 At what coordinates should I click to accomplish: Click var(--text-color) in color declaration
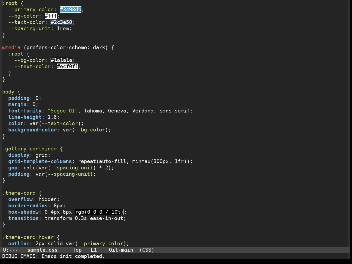pyautogui.click(x=55, y=123)
